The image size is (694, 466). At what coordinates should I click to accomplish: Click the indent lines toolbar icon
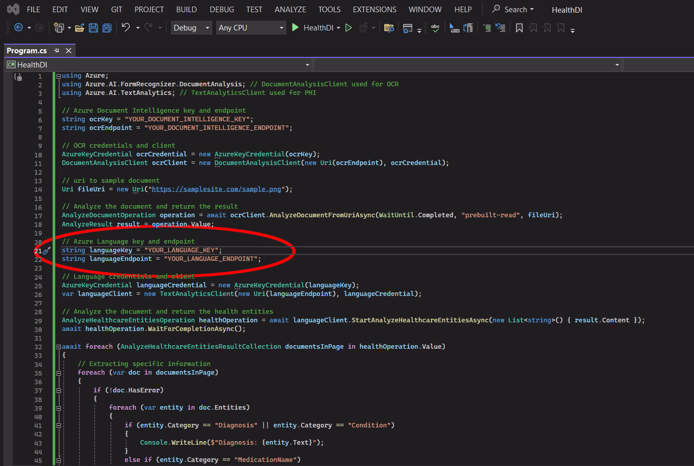click(487, 28)
